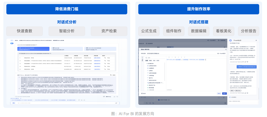Screen dimensions: 267x117
Task: Click the KPI card showing 6443549.31
Action: [x=67, y=49]
